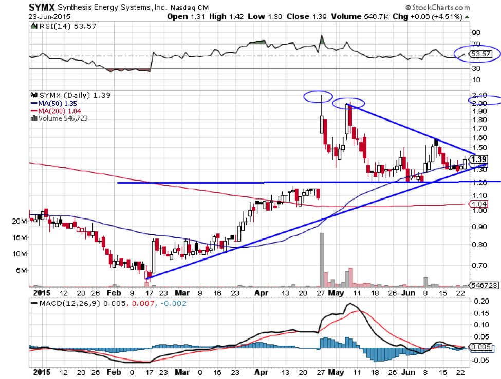Click the High 1.42 value in header
Screen dimensions: 501x379
(x=226, y=16)
